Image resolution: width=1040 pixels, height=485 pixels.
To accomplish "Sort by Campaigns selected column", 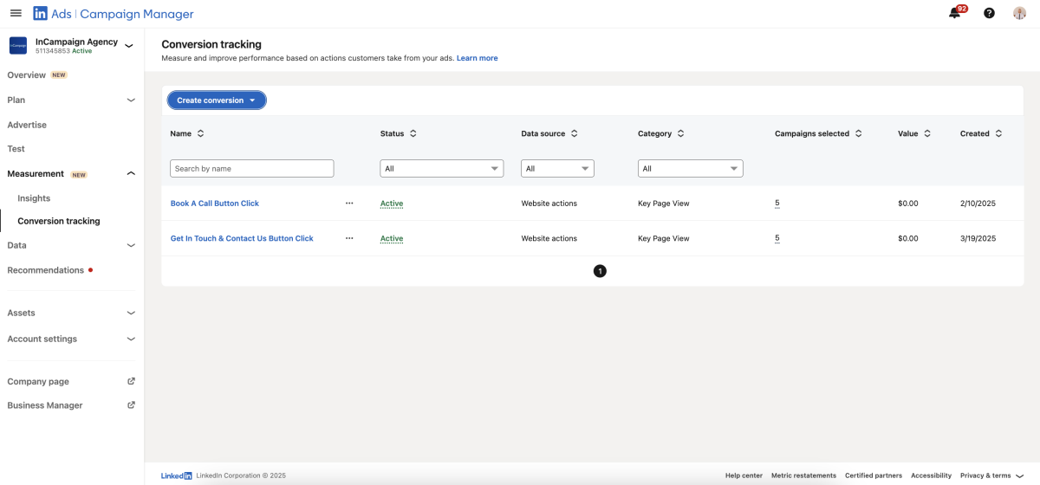I will click(x=858, y=133).
